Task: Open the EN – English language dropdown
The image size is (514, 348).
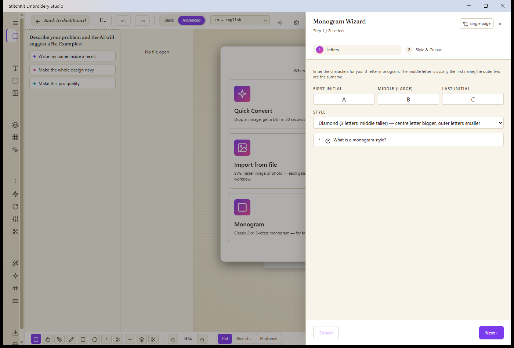Action: pos(240,21)
